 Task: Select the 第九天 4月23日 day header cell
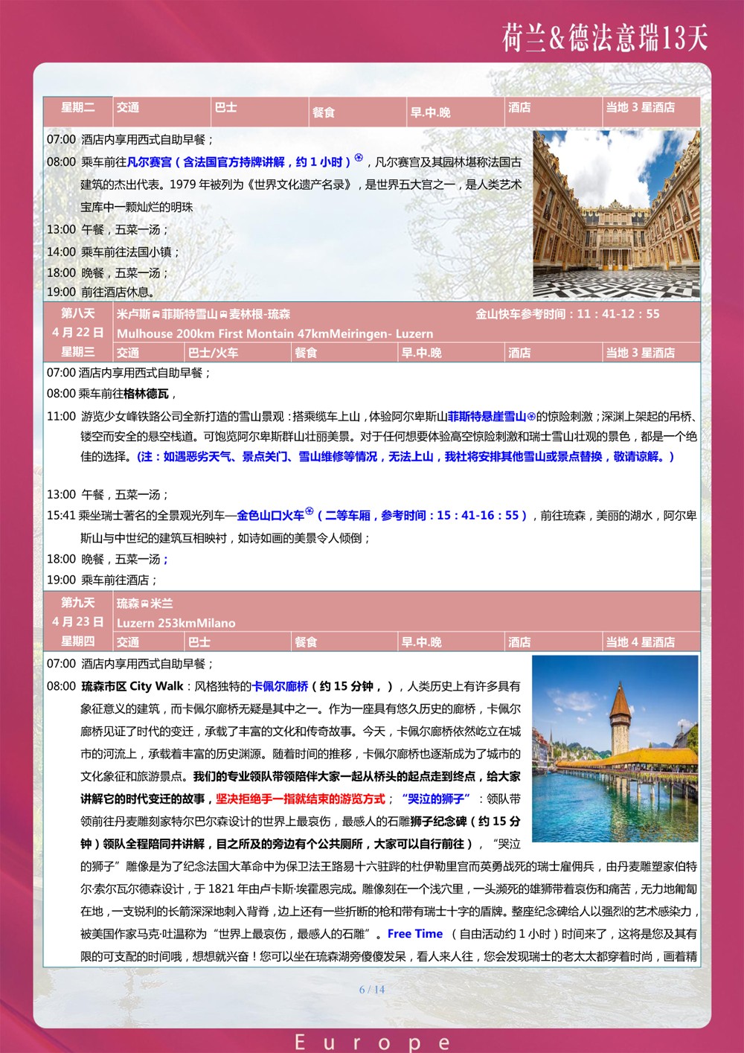pos(77,612)
